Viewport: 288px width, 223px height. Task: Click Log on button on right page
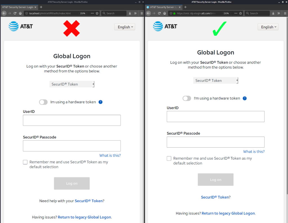[x=216, y=180]
